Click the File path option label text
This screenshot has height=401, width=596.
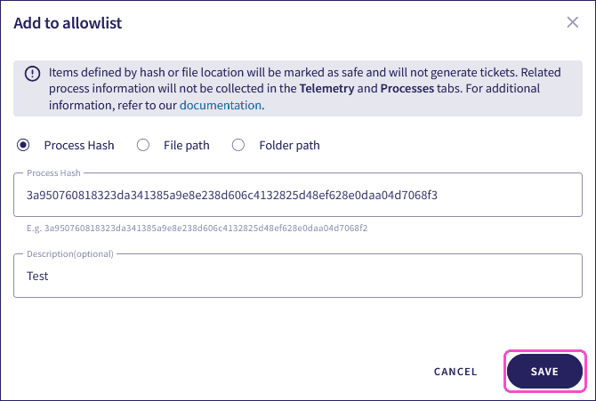[186, 145]
